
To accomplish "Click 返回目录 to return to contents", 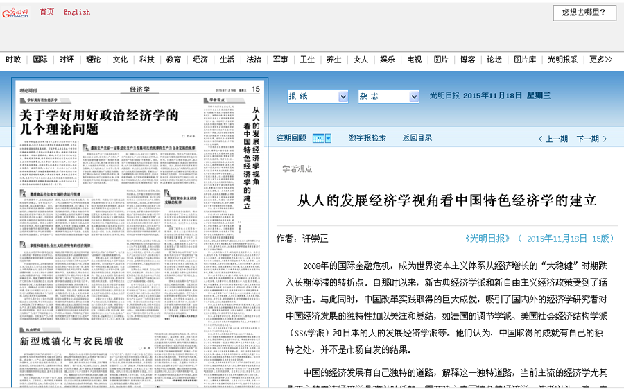I will pyautogui.click(x=417, y=138).
